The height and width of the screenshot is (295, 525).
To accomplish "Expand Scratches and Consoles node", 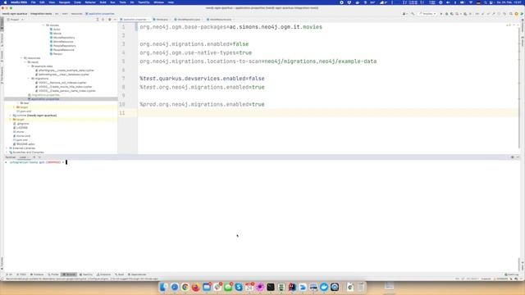I will (x=7, y=152).
